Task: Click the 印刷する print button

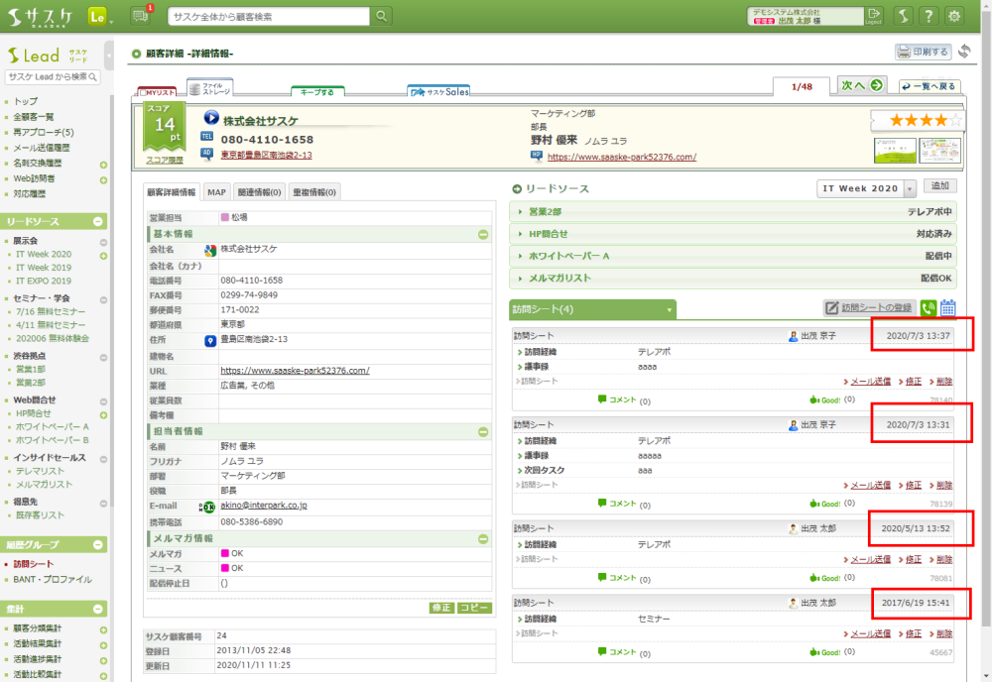Action: click(923, 52)
